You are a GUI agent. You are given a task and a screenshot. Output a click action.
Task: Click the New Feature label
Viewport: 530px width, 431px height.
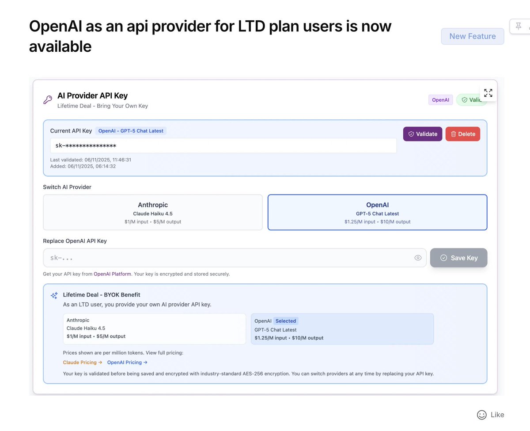point(473,36)
